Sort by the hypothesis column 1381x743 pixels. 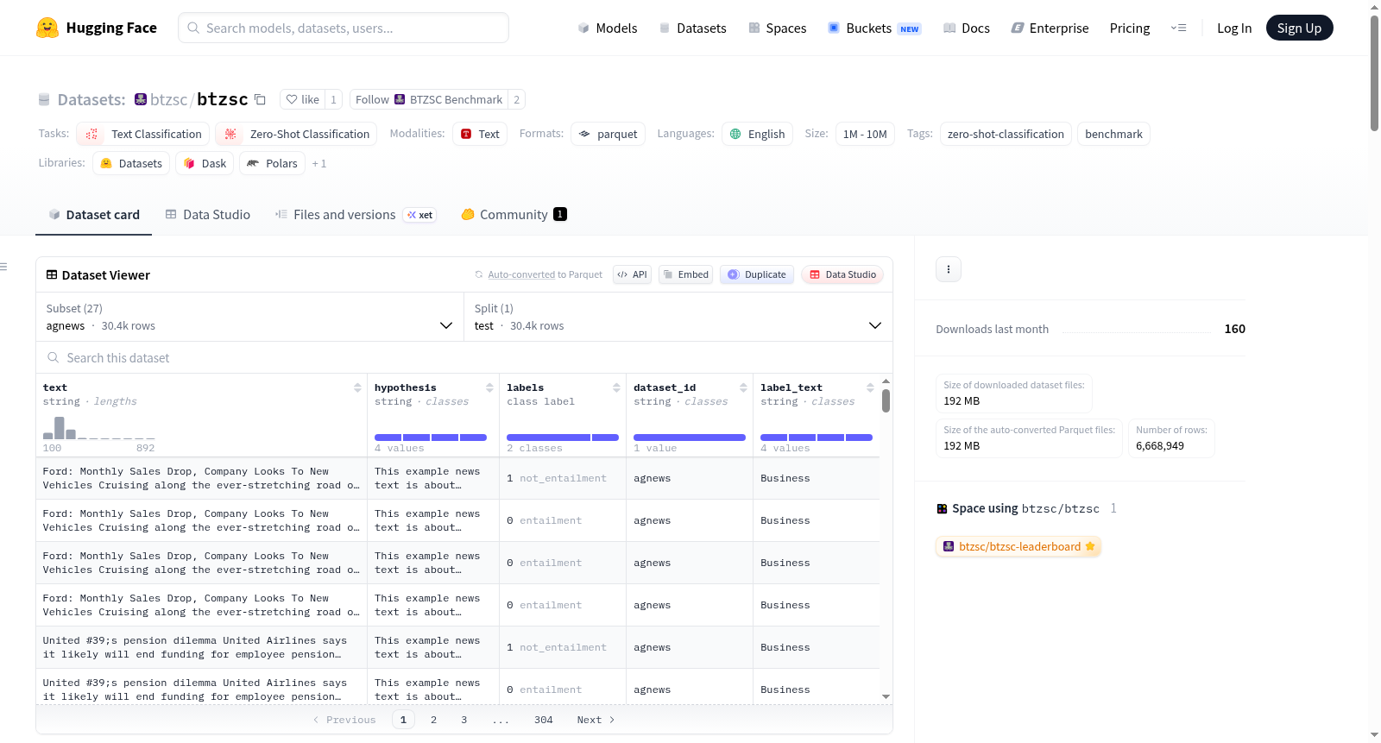coord(489,387)
